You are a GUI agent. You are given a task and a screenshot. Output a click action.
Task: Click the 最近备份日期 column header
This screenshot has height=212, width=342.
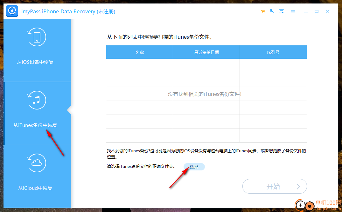tap(206, 52)
